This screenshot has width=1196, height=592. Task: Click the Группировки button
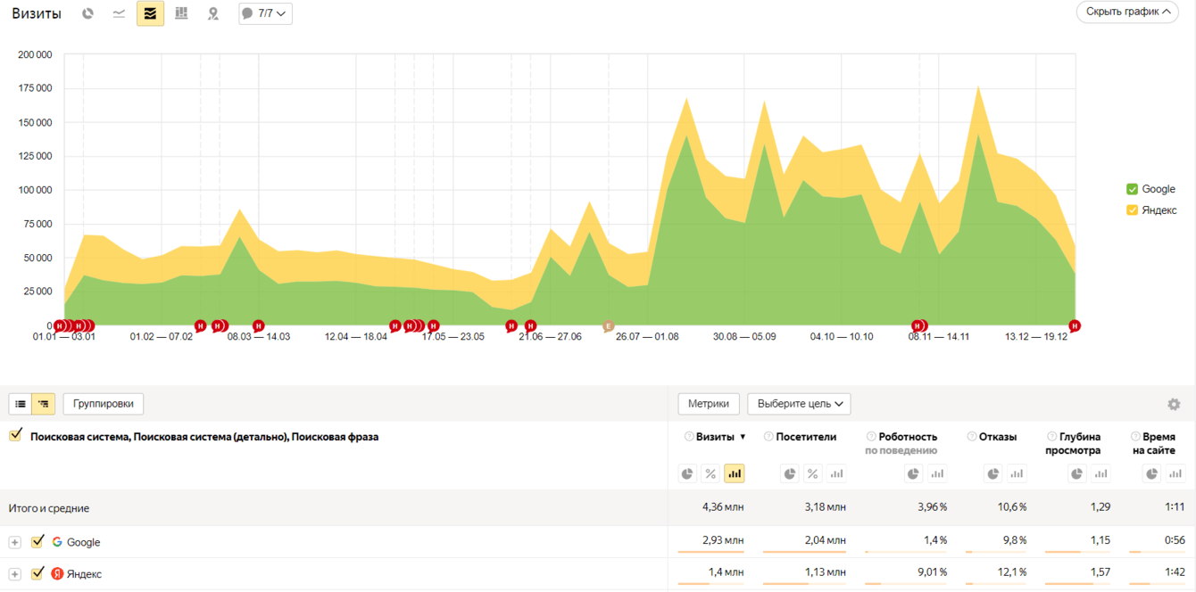click(104, 404)
